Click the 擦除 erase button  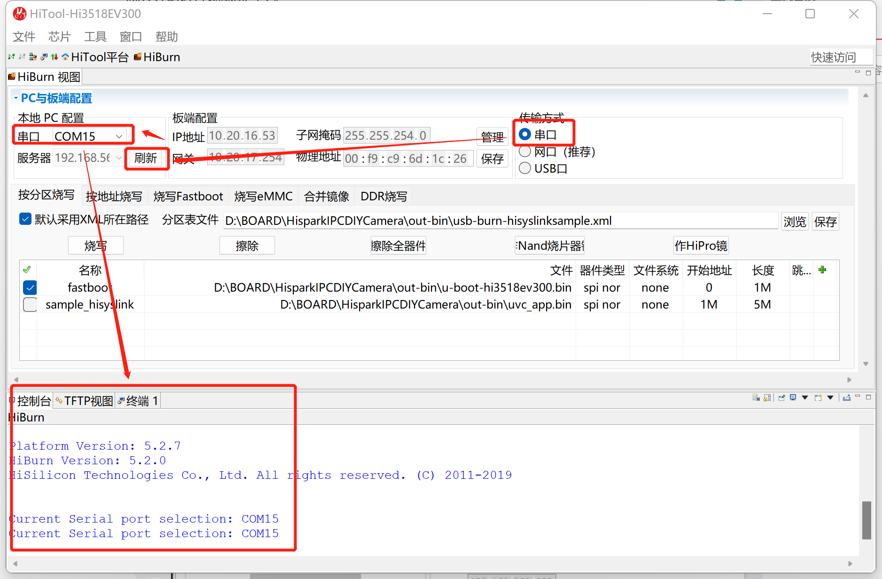247,246
